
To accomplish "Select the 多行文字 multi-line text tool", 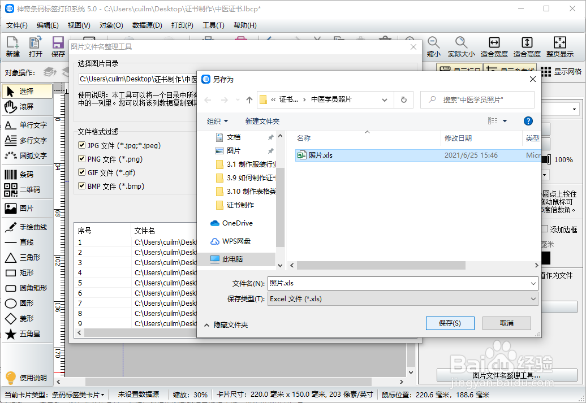I will 27,140.
